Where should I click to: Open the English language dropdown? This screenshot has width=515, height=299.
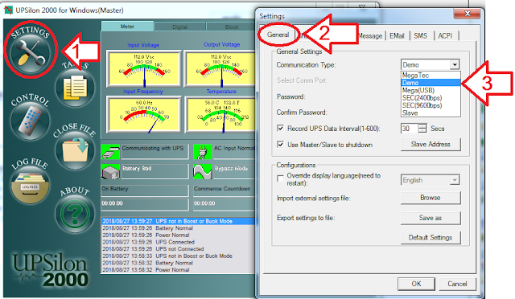tap(431, 180)
